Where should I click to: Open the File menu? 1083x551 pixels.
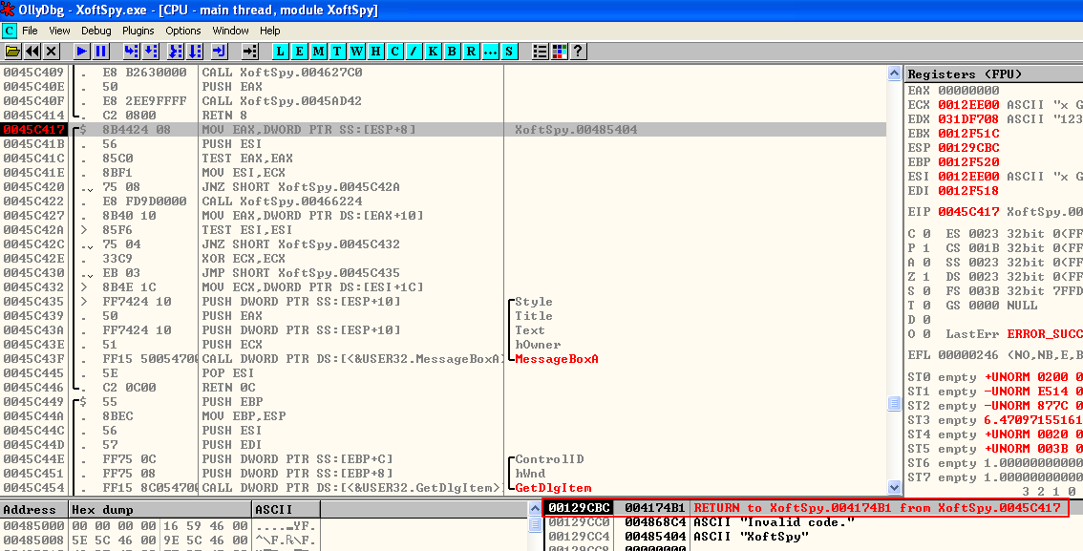[x=30, y=31]
